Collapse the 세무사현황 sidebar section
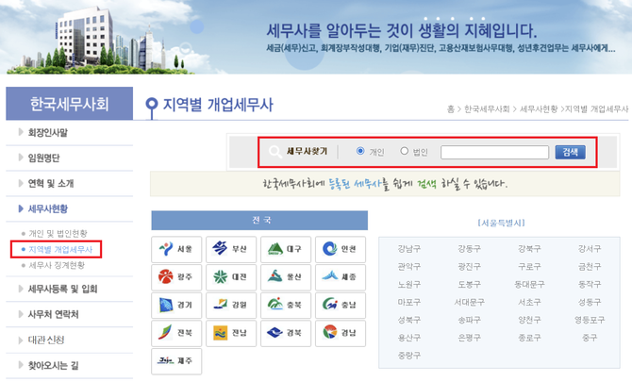The height and width of the screenshot is (382, 632). coord(47,208)
